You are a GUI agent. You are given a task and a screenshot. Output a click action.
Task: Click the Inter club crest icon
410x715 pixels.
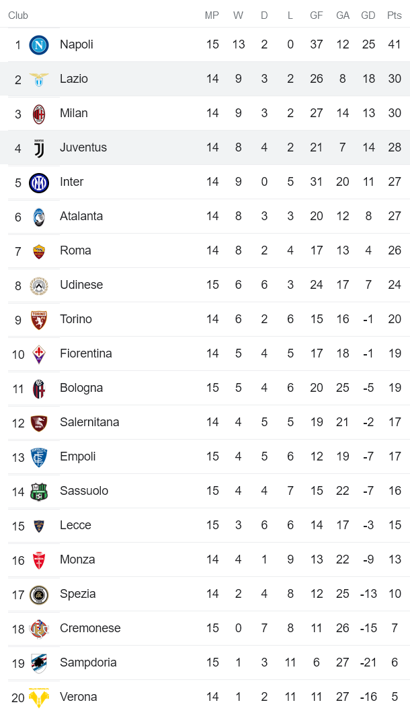(39, 182)
